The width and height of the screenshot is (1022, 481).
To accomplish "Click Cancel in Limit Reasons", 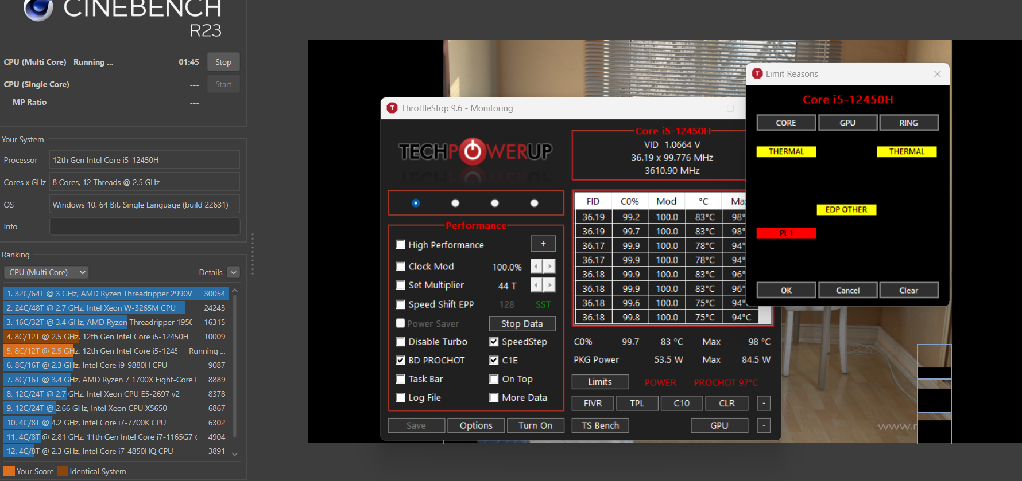I will (x=848, y=290).
